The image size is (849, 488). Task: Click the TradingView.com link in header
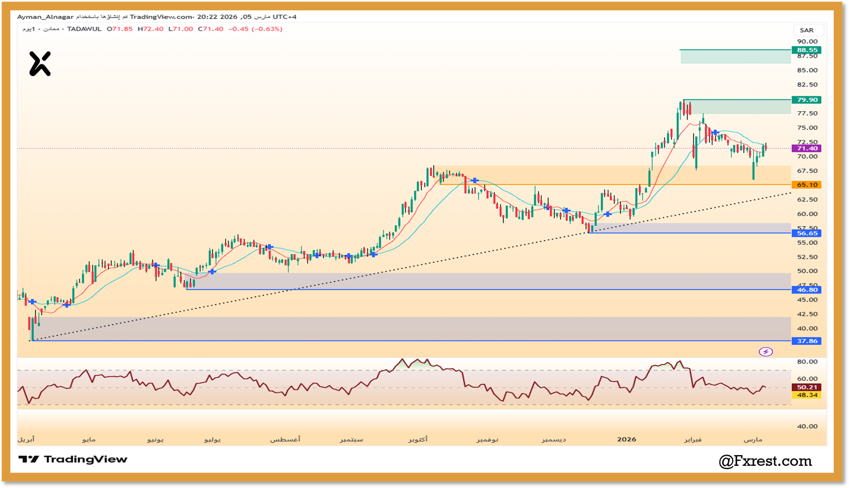161,17
